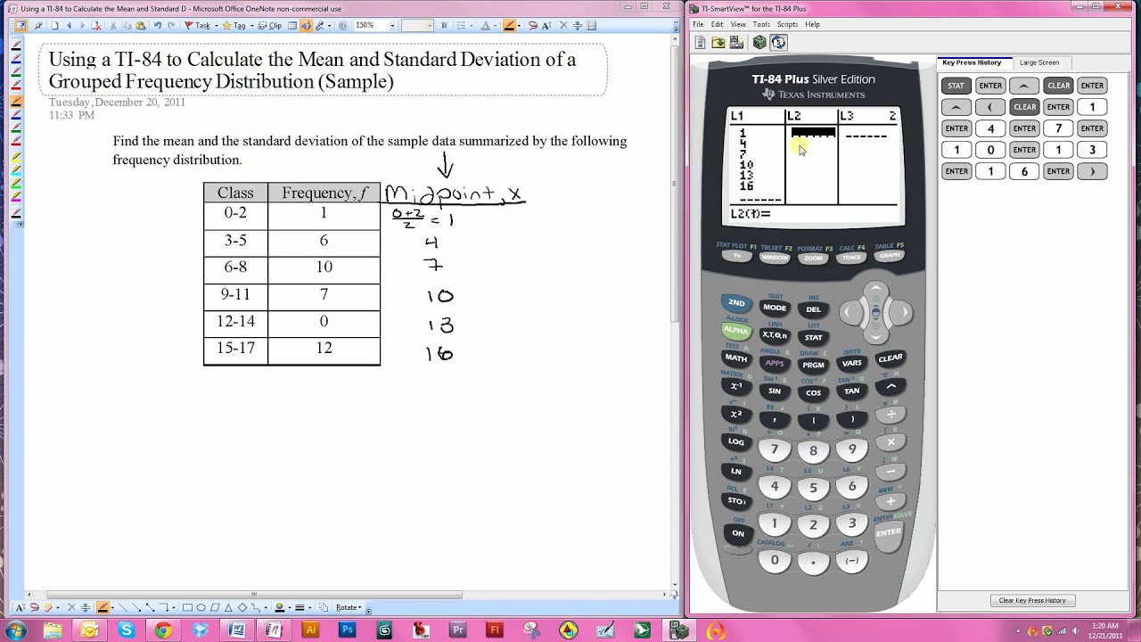Viewport: 1141px width, 642px height.
Task: Click the WINDOW key on the calculator
Action: click(x=775, y=258)
